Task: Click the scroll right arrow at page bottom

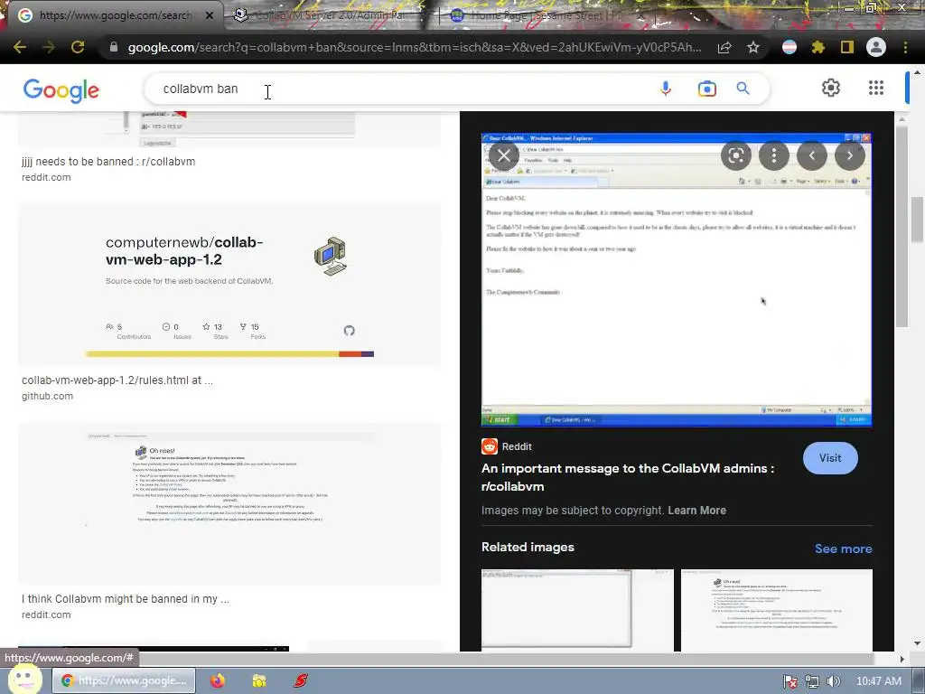Action: 902,659
